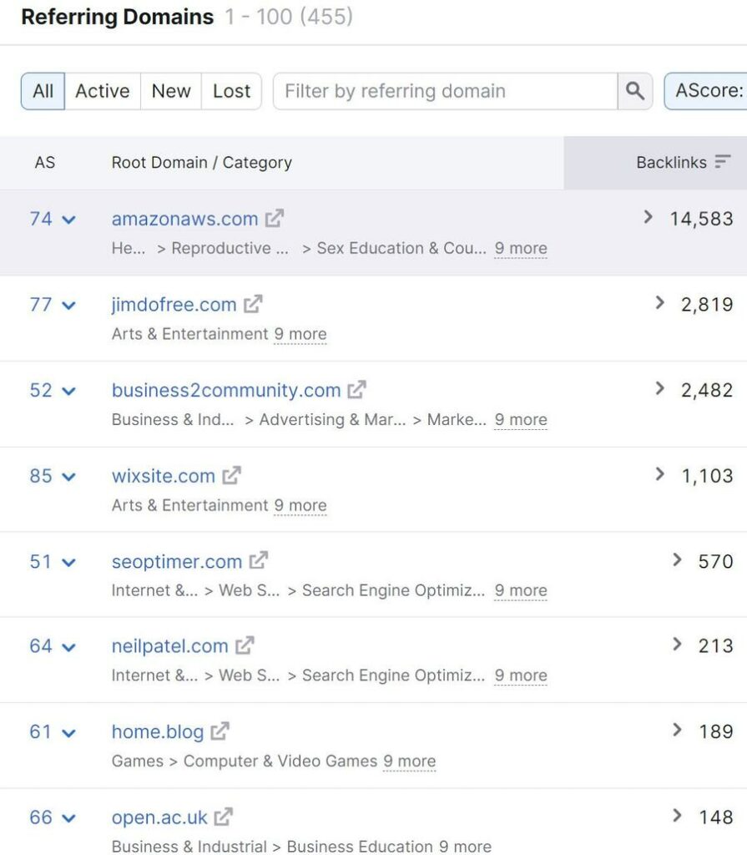Open jimdofree.com external link icon
The height and width of the screenshot is (855, 747).
(x=253, y=304)
